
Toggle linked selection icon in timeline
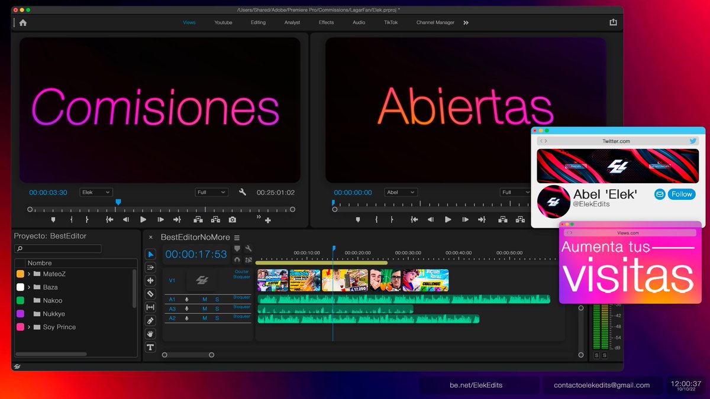[x=248, y=259]
